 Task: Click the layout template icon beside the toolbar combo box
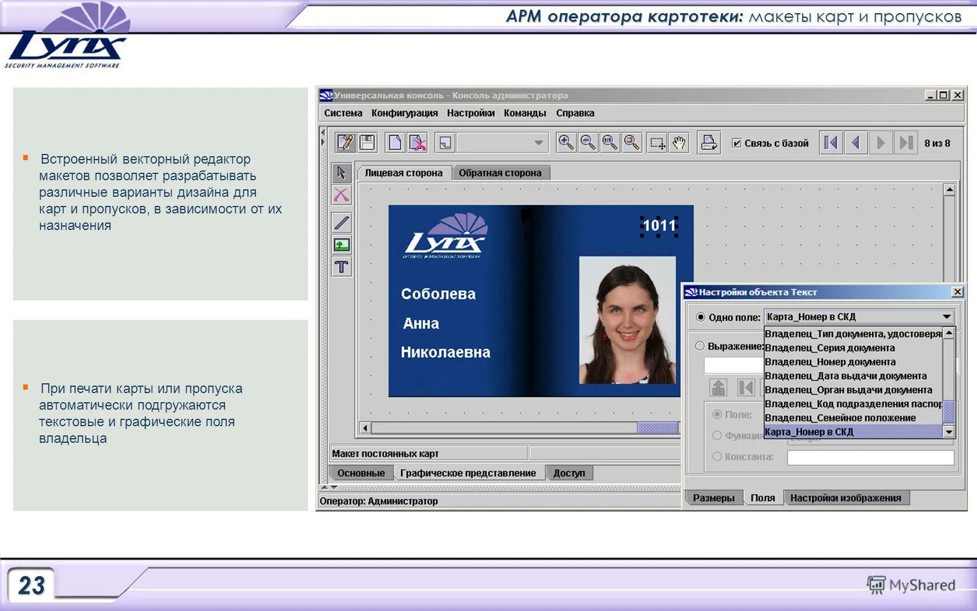pyautogui.click(x=445, y=142)
